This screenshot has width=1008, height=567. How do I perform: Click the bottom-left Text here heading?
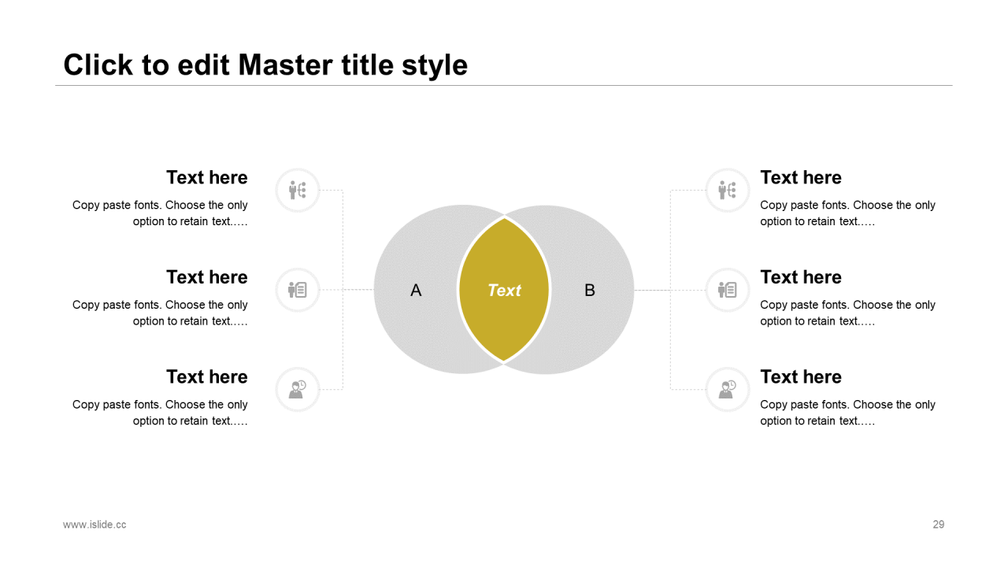[x=207, y=376]
